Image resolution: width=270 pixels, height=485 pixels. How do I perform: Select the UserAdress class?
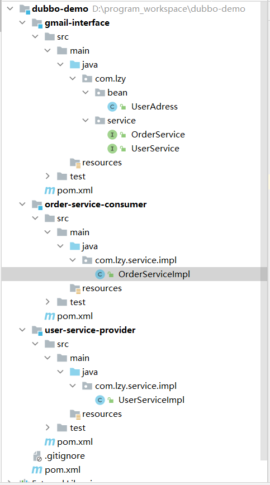tap(154, 107)
